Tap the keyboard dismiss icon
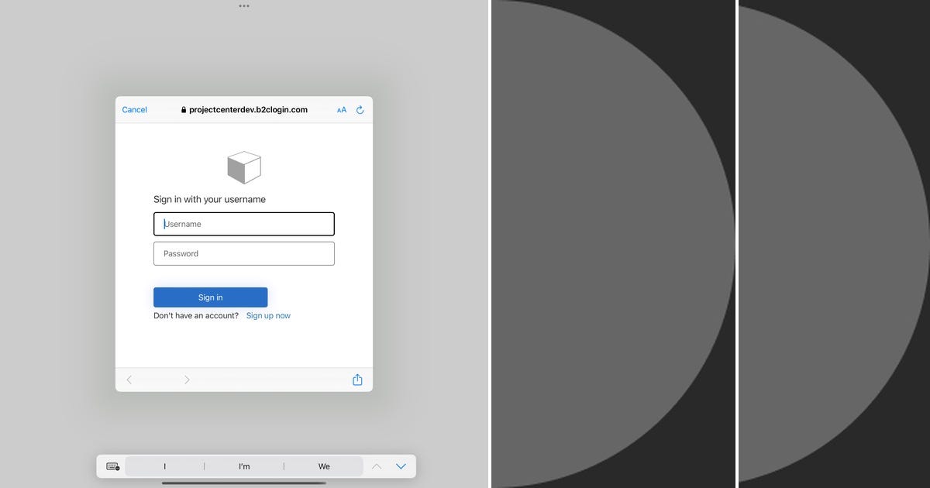930x488 pixels. (111, 466)
